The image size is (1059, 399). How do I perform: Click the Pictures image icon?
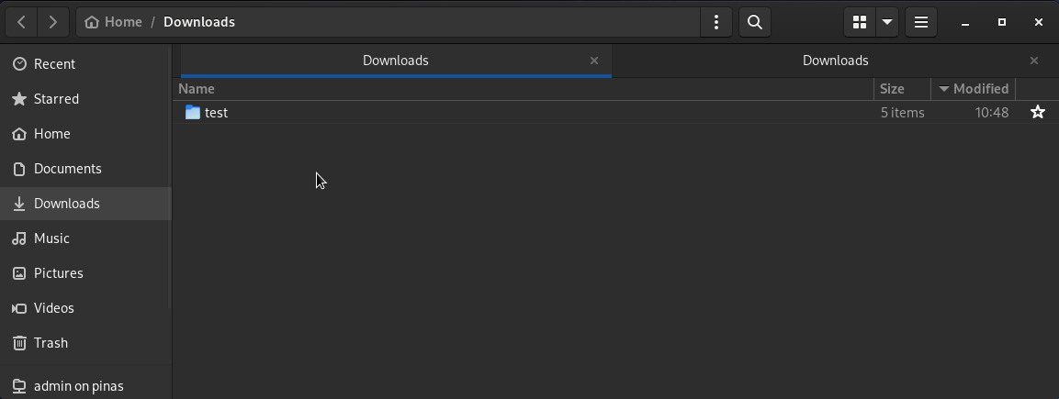pos(19,273)
